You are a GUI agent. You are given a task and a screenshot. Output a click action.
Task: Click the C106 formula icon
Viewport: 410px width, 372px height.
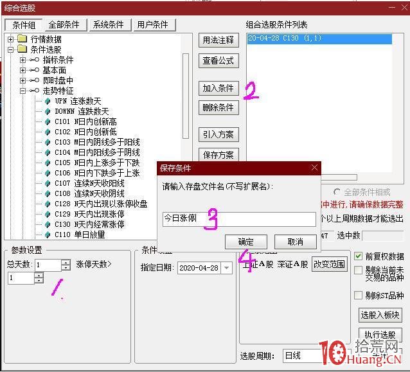pos(48,173)
